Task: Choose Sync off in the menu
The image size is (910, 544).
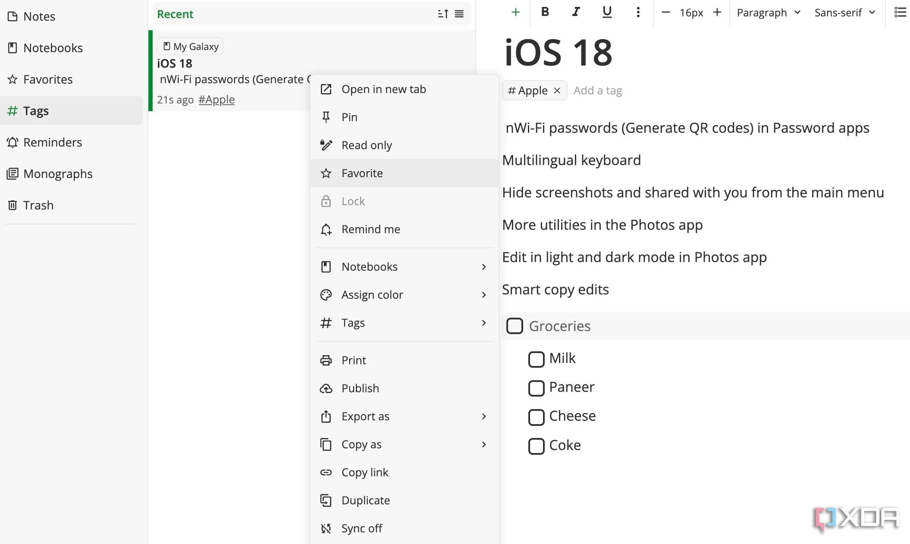Action: click(x=405, y=528)
